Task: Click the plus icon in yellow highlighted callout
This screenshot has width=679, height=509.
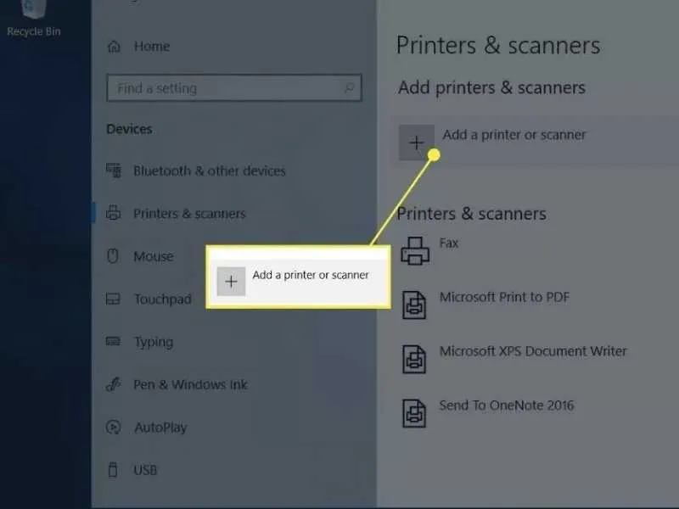Action: (231, 282)
